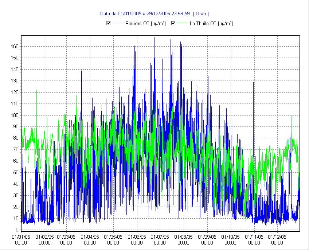Click the y-axis value 70

[16, 149]
